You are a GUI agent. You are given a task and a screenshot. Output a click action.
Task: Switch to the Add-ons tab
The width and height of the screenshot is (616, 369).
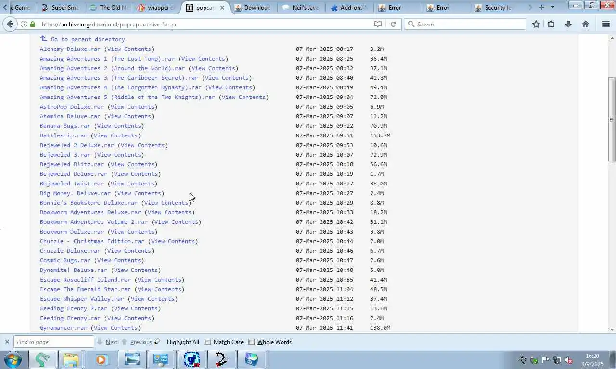[x=349, y=8]
